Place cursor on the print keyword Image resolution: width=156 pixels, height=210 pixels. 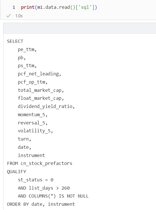(28, 7)
